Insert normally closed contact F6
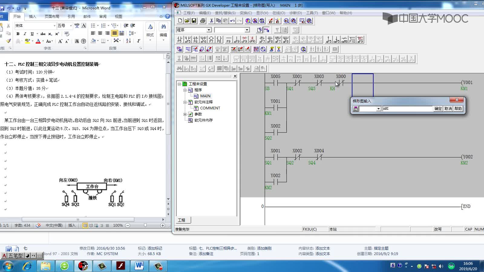Screen dimensions: 484x272 click(x=195, y=40)
